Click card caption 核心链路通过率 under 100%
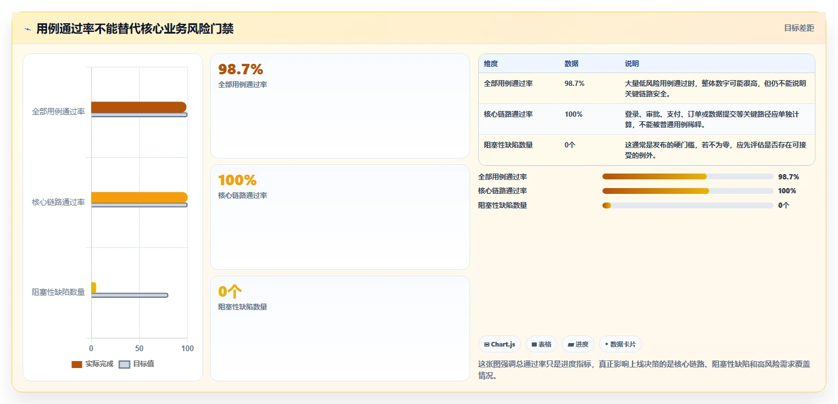Screen dimensions: 838x404 coord(243,196)
